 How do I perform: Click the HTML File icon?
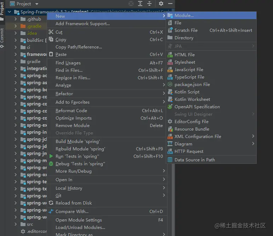pos(170,54)
